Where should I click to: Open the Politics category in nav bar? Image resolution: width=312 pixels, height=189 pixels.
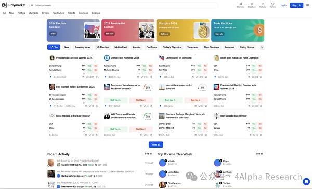[21, 13]
